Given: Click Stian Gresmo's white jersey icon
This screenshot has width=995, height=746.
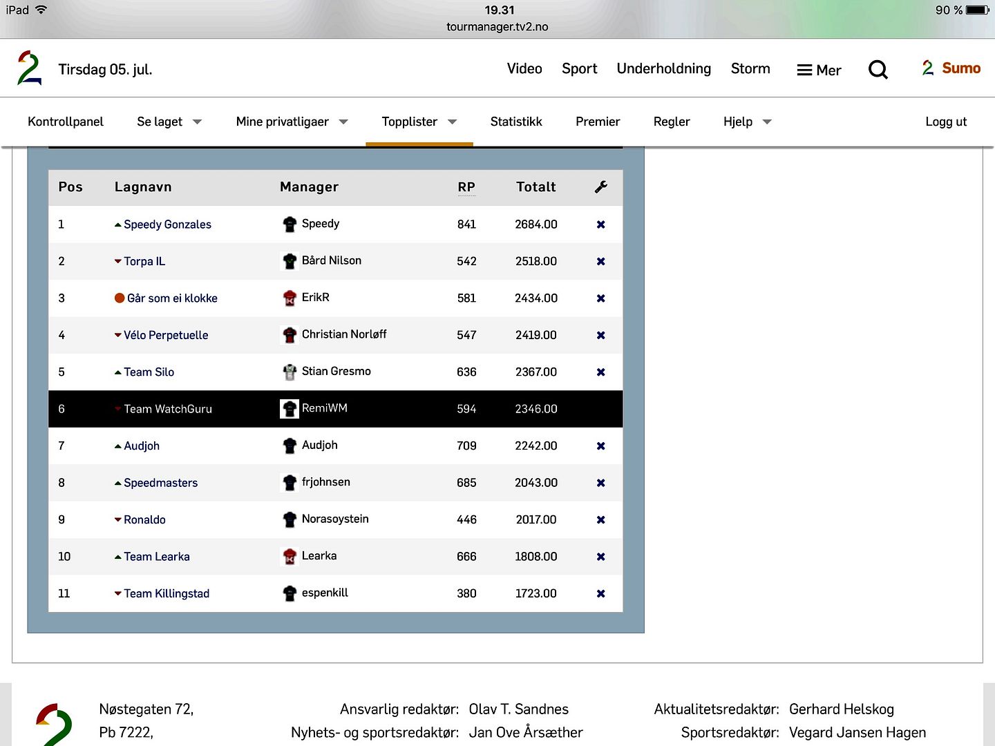Looking at the screenshot, I should [x=290, y=372].
